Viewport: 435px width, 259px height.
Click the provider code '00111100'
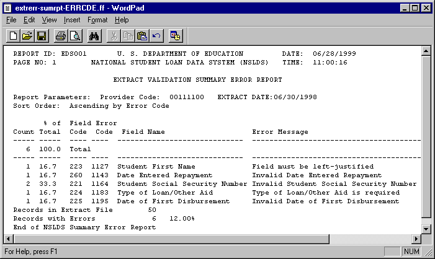pyautogui.click(x=187, y=97)
